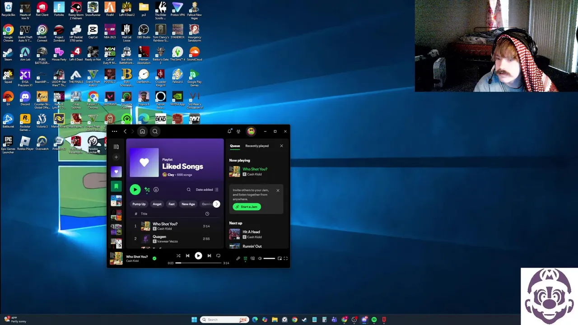Screen dimensions: 578x325
Task: Filter by New Age genre chip
Action: tap(188, 204)
